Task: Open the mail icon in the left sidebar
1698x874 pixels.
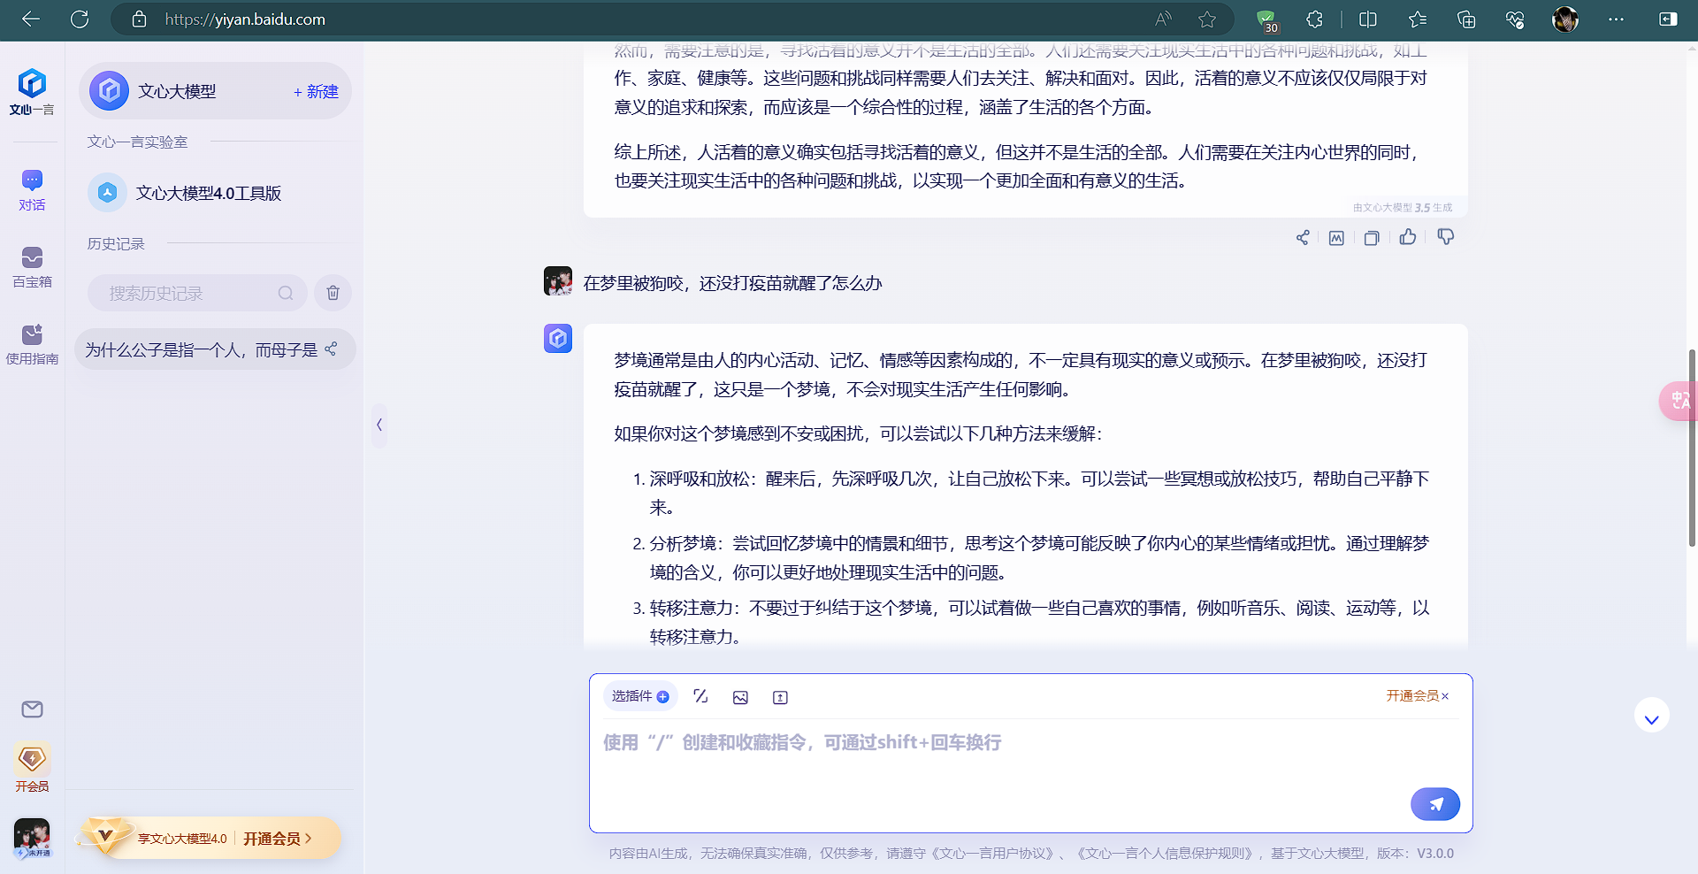Action: (x=32, y=709)
